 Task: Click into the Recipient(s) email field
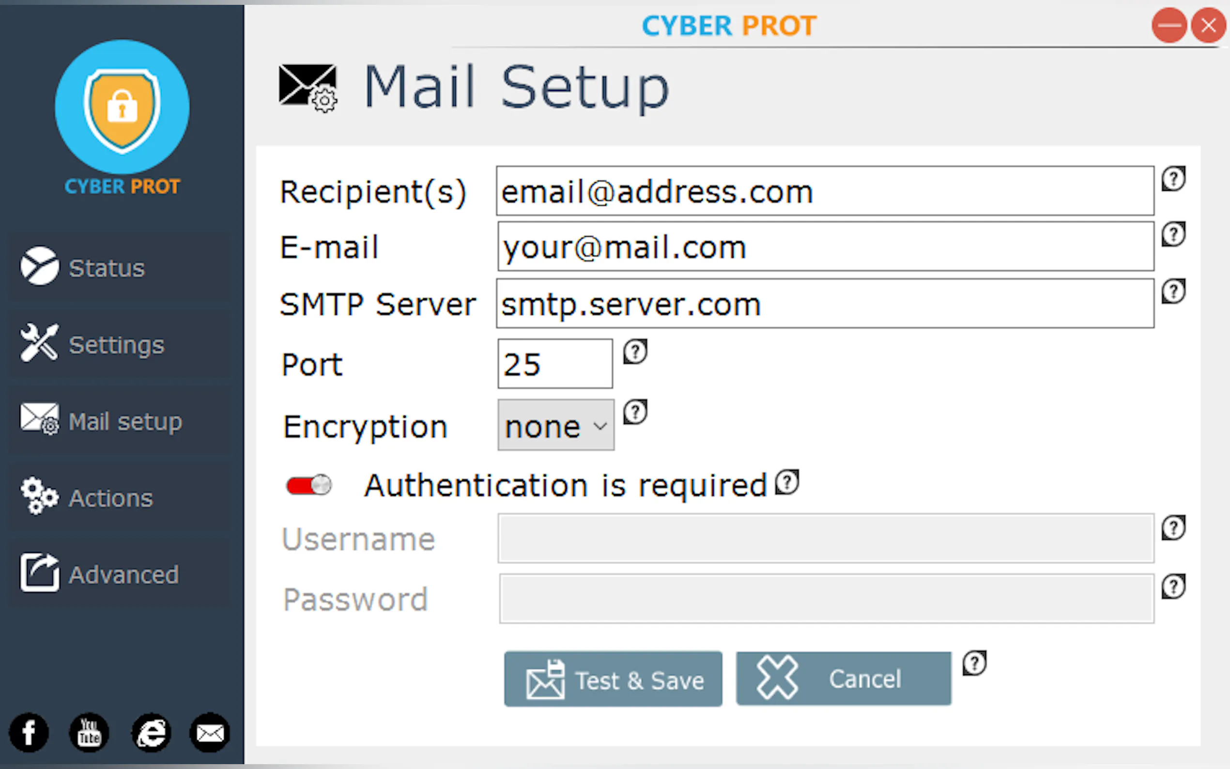point(825,191)
